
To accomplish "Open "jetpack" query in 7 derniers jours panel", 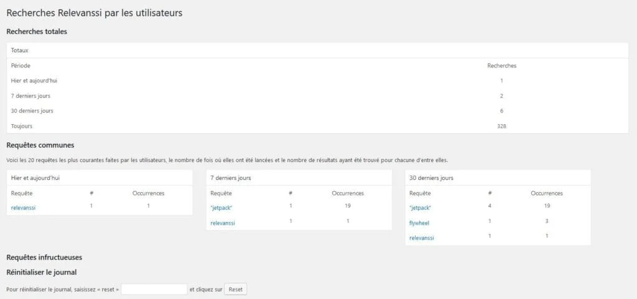I will click(221, 208).
